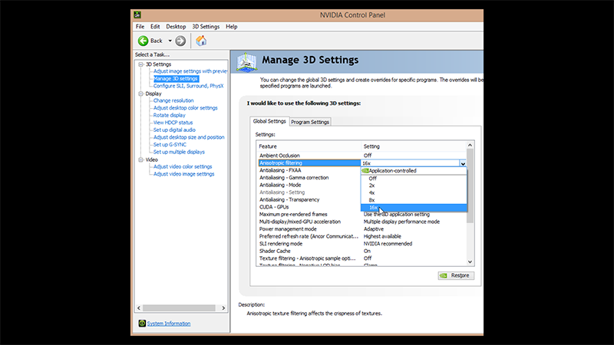Screen dimensions: 614x345
Task: Click the Home icon in toolbar
Action: pos(201,41)
